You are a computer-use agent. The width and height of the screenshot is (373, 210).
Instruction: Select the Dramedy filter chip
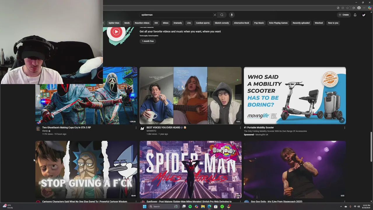(x=178, y=23)
